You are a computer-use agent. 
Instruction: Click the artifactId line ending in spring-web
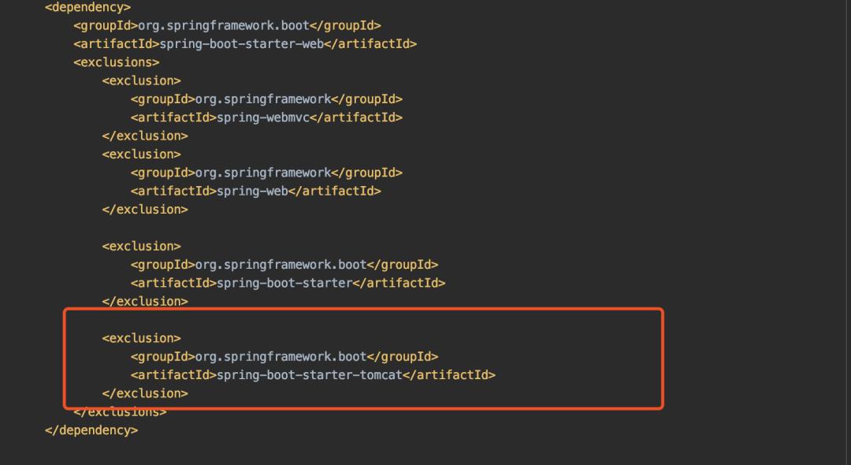pos(255,191)
